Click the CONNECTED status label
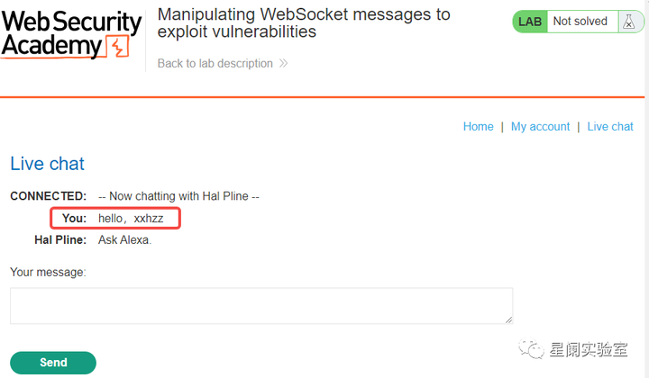649x378 pixels. 48,195
